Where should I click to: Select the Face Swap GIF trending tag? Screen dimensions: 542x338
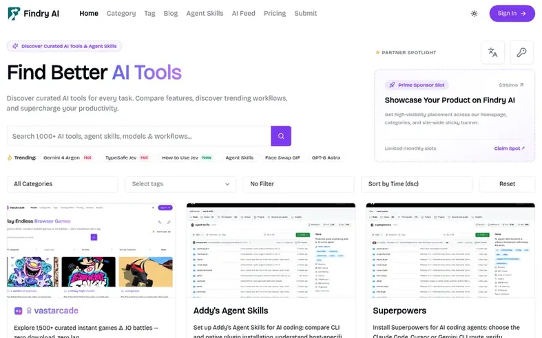tap(283, 157)
